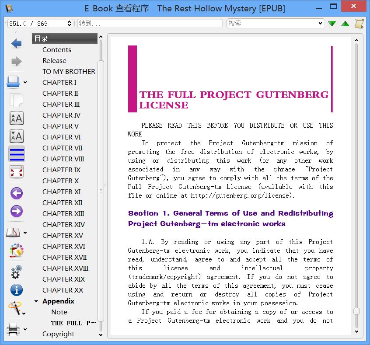Jump to CHAPTER VIII
The width and height of the screenshot is (370, 345).
(63, 159)
